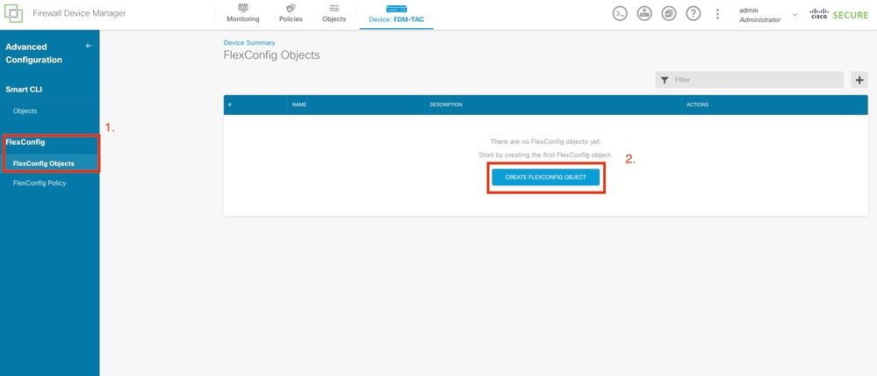
Task: Open the Monitoring tab
Action: click(243, 13)
